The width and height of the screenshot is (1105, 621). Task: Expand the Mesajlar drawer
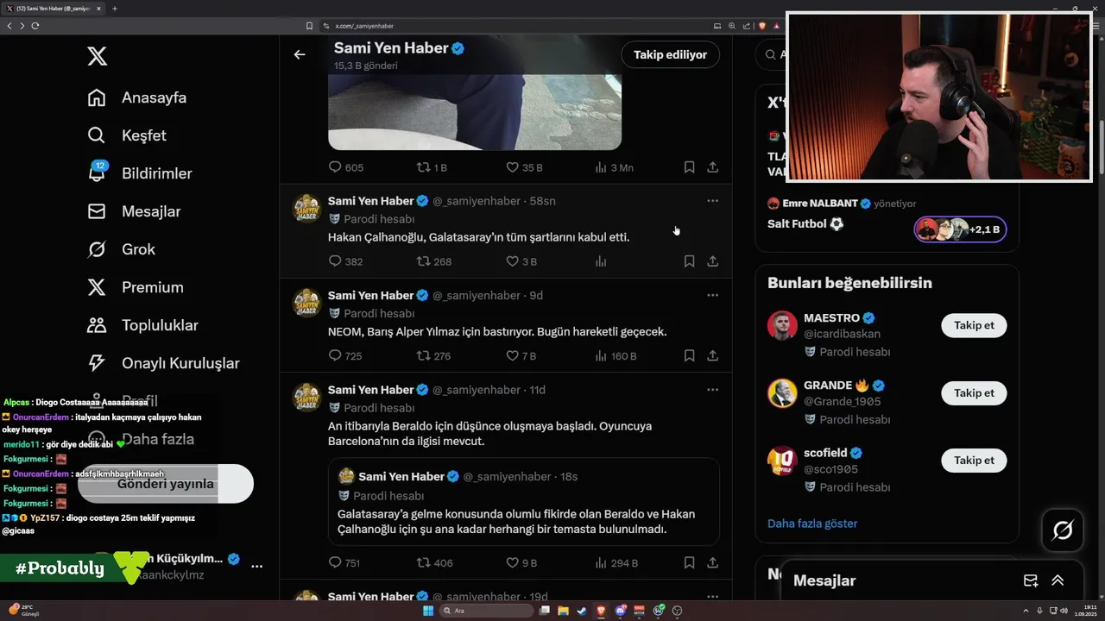tap(1058, 580)
